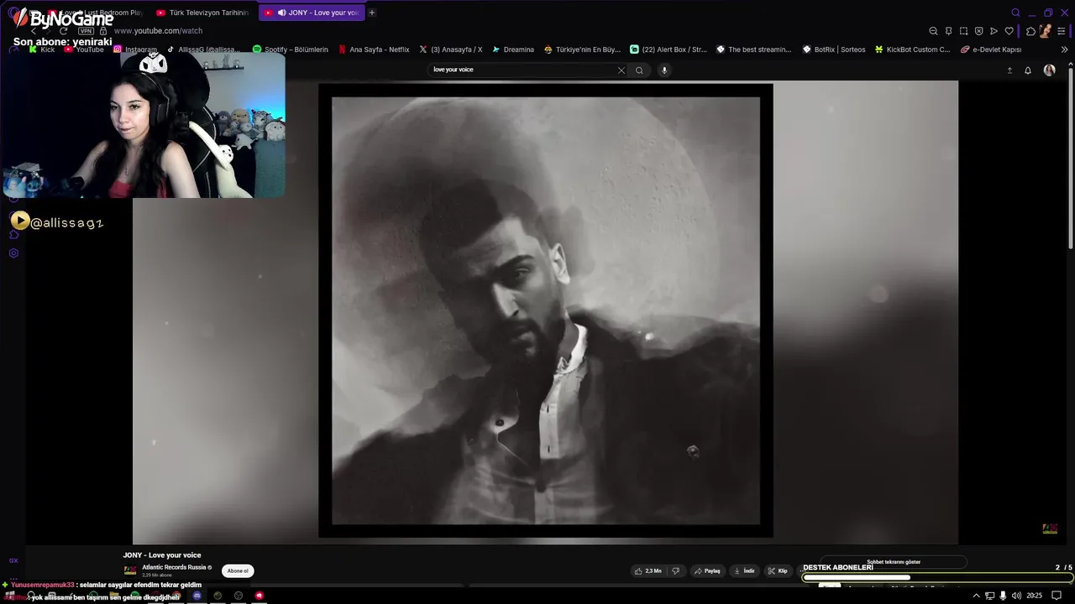The height and width of the screenshot is (604, 1075).
Task: Select the JONY - Love your voice tab
Action: click(312, 13)
